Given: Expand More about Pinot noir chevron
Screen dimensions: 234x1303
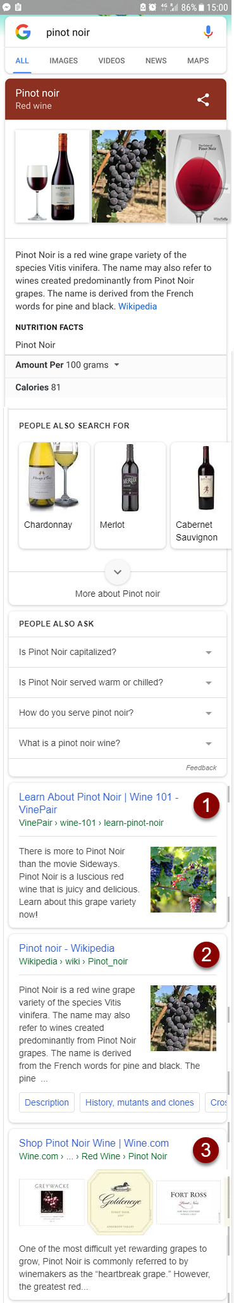Looking at the screenshot, I should tap(118, 572).
